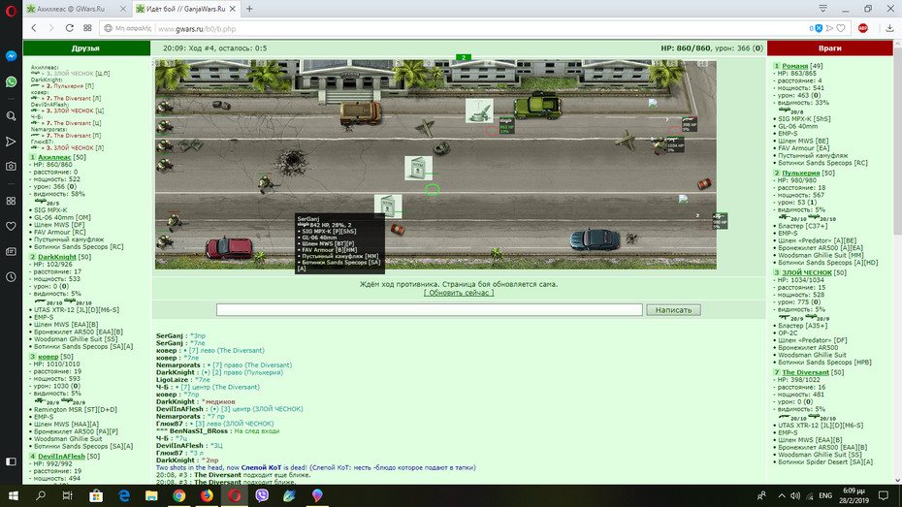The width and height of the screenshot is (902, 507).
Task: Click the Враги panel header
Action: [x=829, y=48]
